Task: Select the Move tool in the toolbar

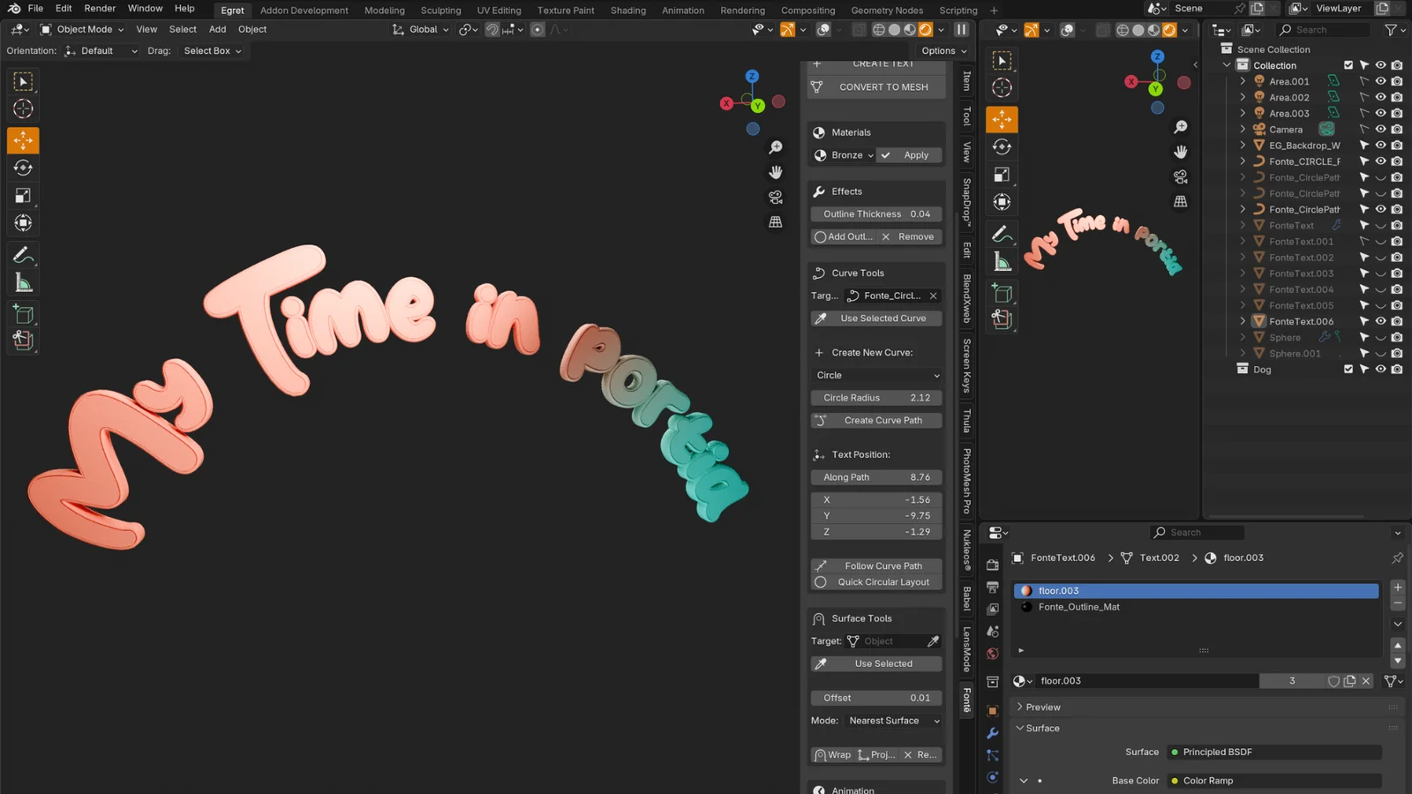Action: point(23,139)
